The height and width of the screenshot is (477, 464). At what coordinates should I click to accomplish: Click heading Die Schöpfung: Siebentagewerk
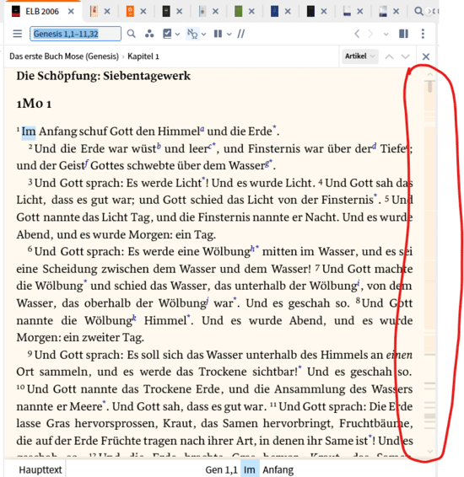(x=104, y=76)
